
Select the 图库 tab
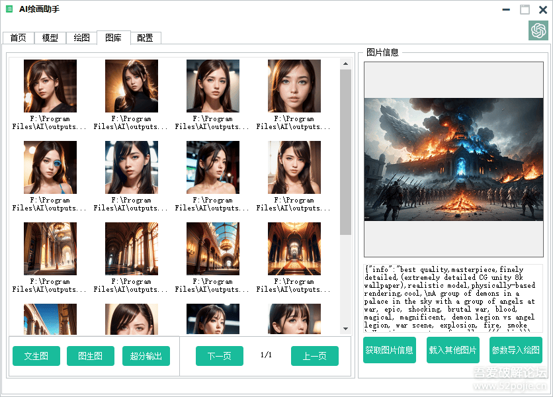click(x=114, y=38)
